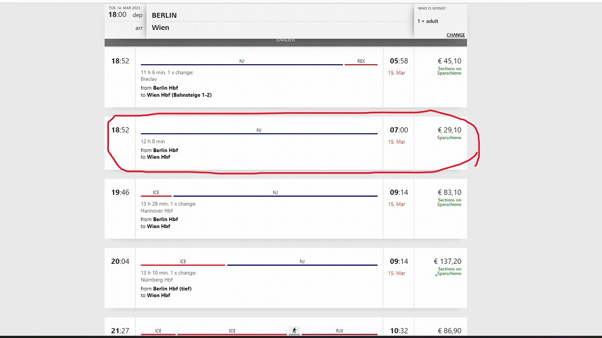
Task: Click 'Berlin Hbf (tief)' origin text
Action: 172,289
